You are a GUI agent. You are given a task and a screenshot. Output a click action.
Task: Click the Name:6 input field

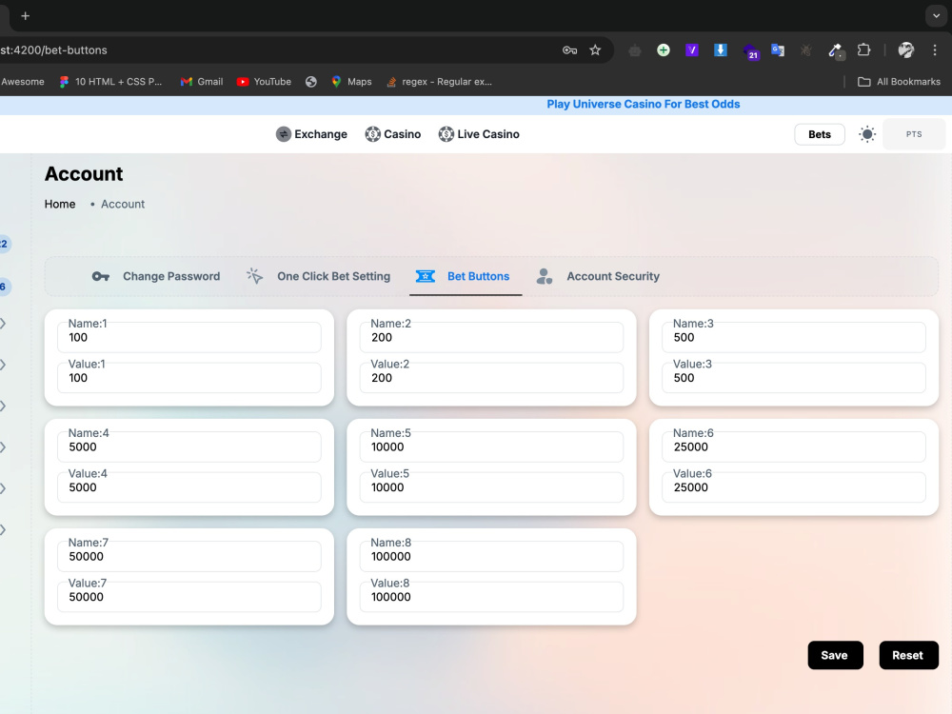point(794,446)
